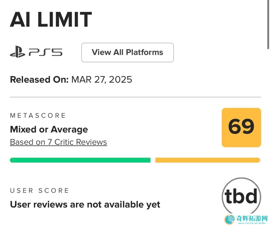
Task: Click the Released On label
Action: point(39,80)
